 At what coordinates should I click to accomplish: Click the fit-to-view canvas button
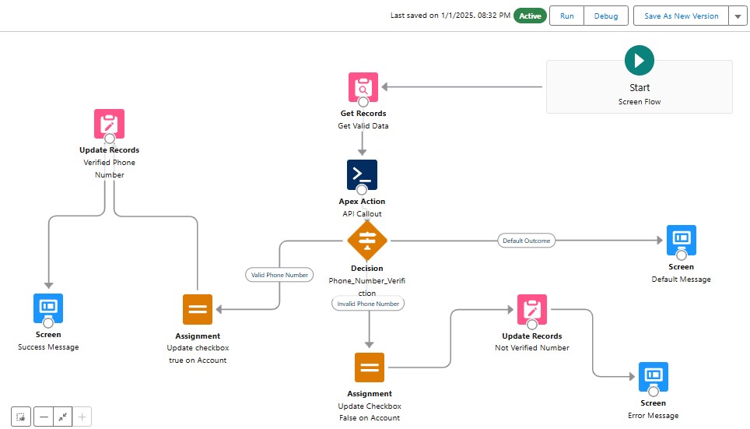(x=63, y=417)
